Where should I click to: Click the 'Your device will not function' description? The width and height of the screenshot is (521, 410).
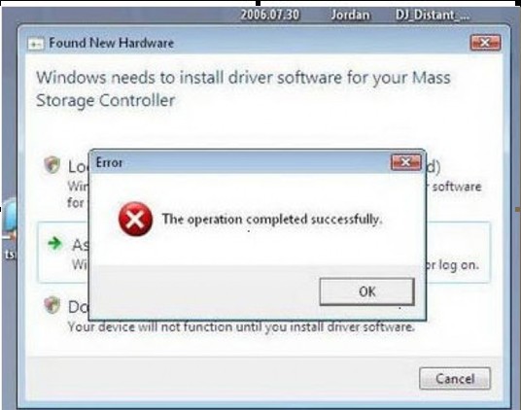(x=241, y=327)
